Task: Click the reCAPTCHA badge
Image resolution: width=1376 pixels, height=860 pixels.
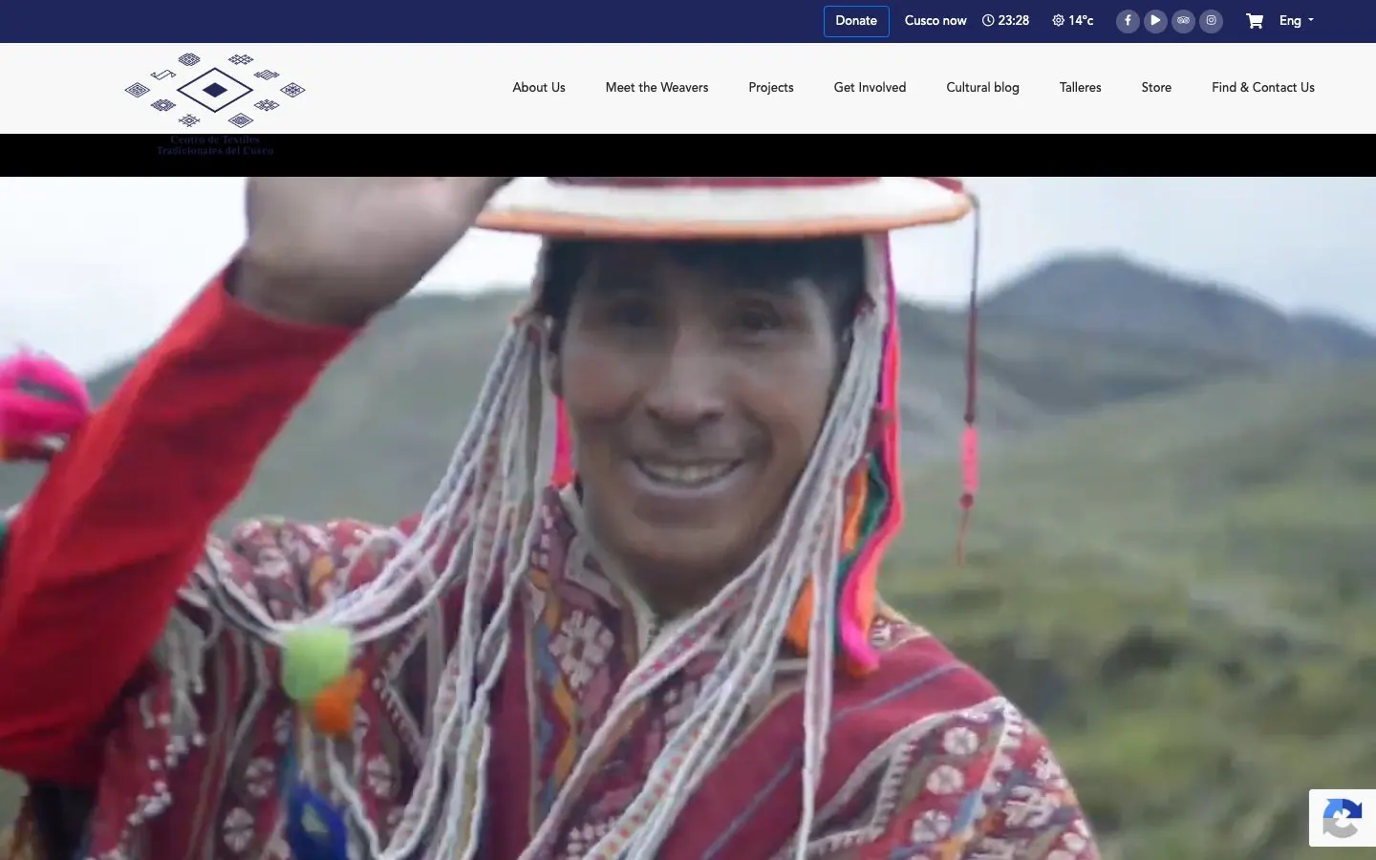Action: (x=1343, y=818)
